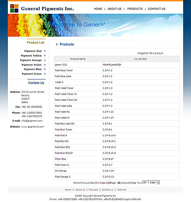
Task: Click the pagination Home link below the table
Action: tap(76, 183)
